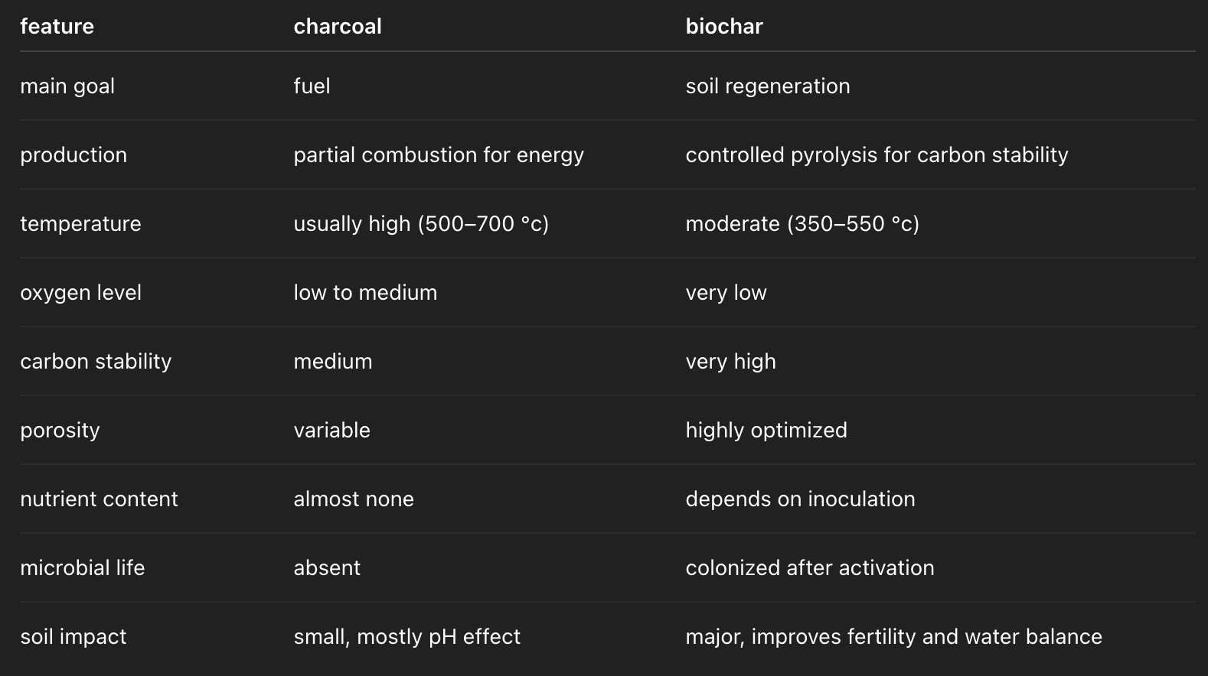Select the "temperature" row label
The height and width of the screenshot is (676, 1208).
point(80,224)
